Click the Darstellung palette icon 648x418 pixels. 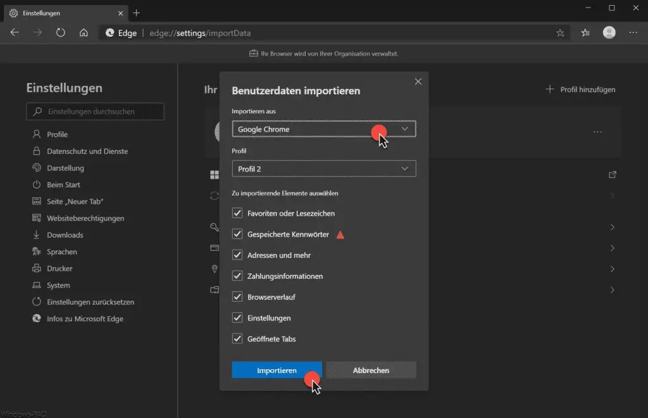click(x=37, y=168)
